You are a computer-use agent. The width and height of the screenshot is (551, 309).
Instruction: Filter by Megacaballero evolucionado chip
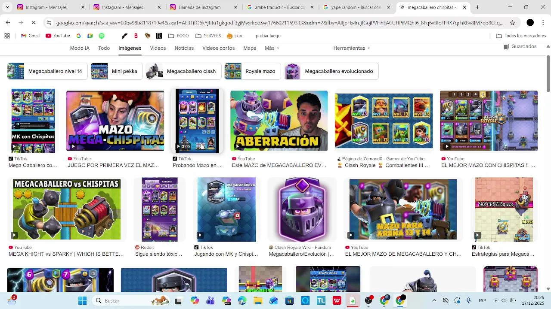pyautogui.click(x=331, y=71)
